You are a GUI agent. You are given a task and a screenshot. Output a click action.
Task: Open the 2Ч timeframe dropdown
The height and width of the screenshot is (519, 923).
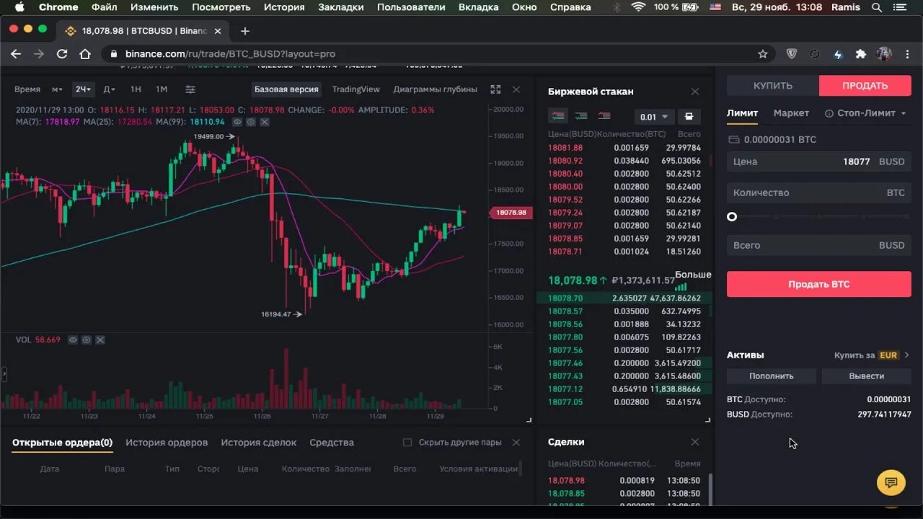click(x=83, y=89)
